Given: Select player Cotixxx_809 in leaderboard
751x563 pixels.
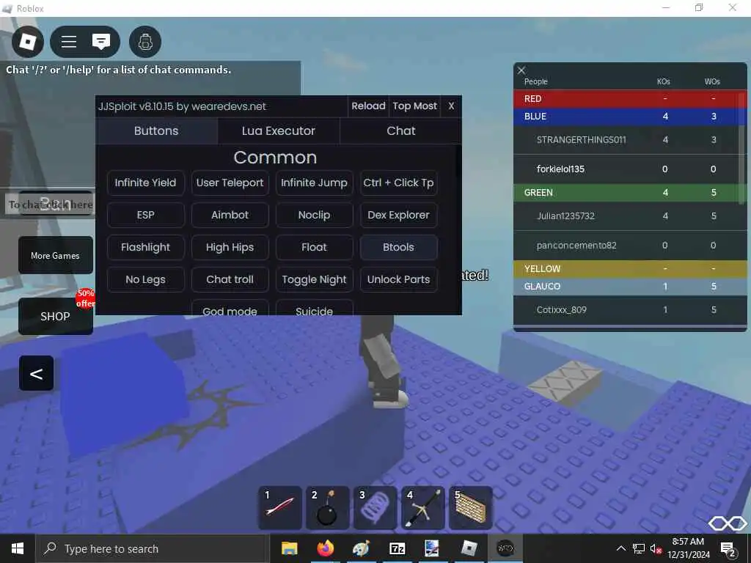Looking at the screenshot, I should coord(628,310).
